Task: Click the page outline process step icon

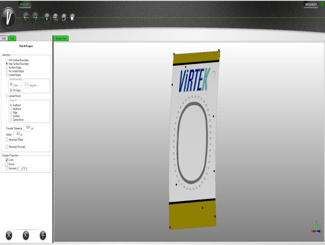Action: [x=64, y=18]
